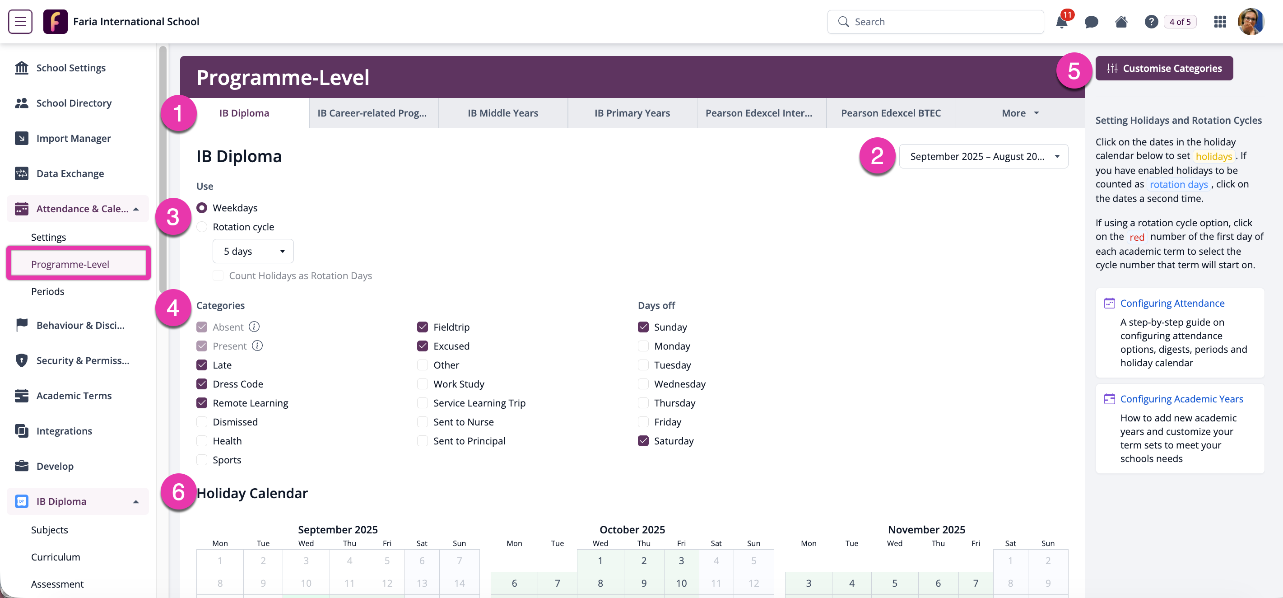Click the 4 of 5 progress badge
Image resolution: width=1283 pixels, height=598 pixels.
pos(1180,21)
